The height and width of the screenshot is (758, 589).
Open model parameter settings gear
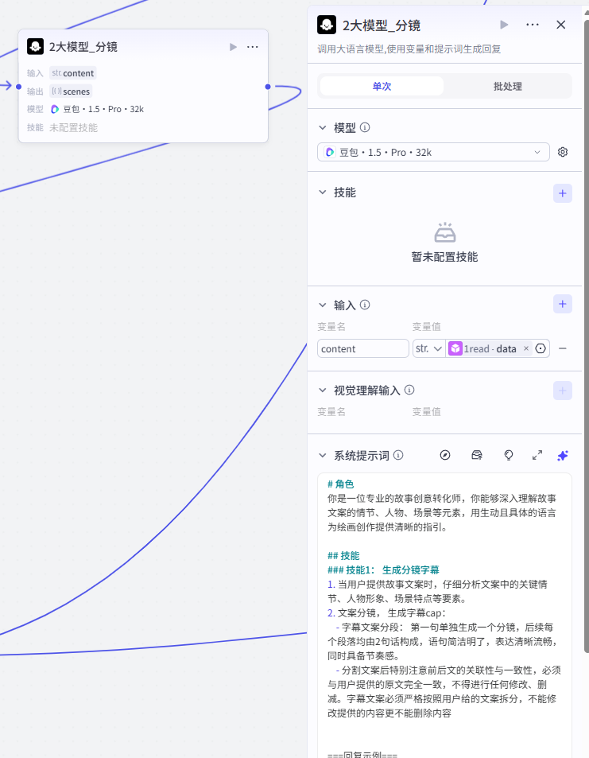(x=563, y=152)
